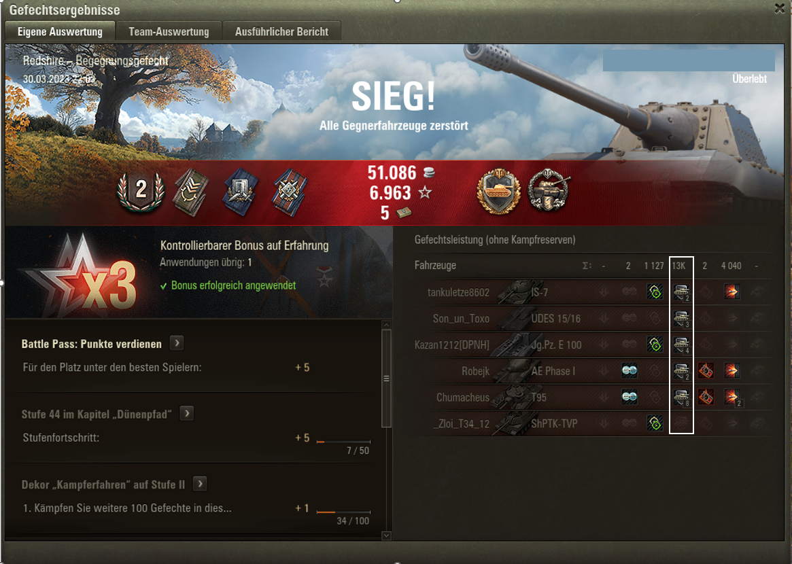
Task: Expand the Battle Pass: Punkte verdienen arrow
Action: (177, 343)
